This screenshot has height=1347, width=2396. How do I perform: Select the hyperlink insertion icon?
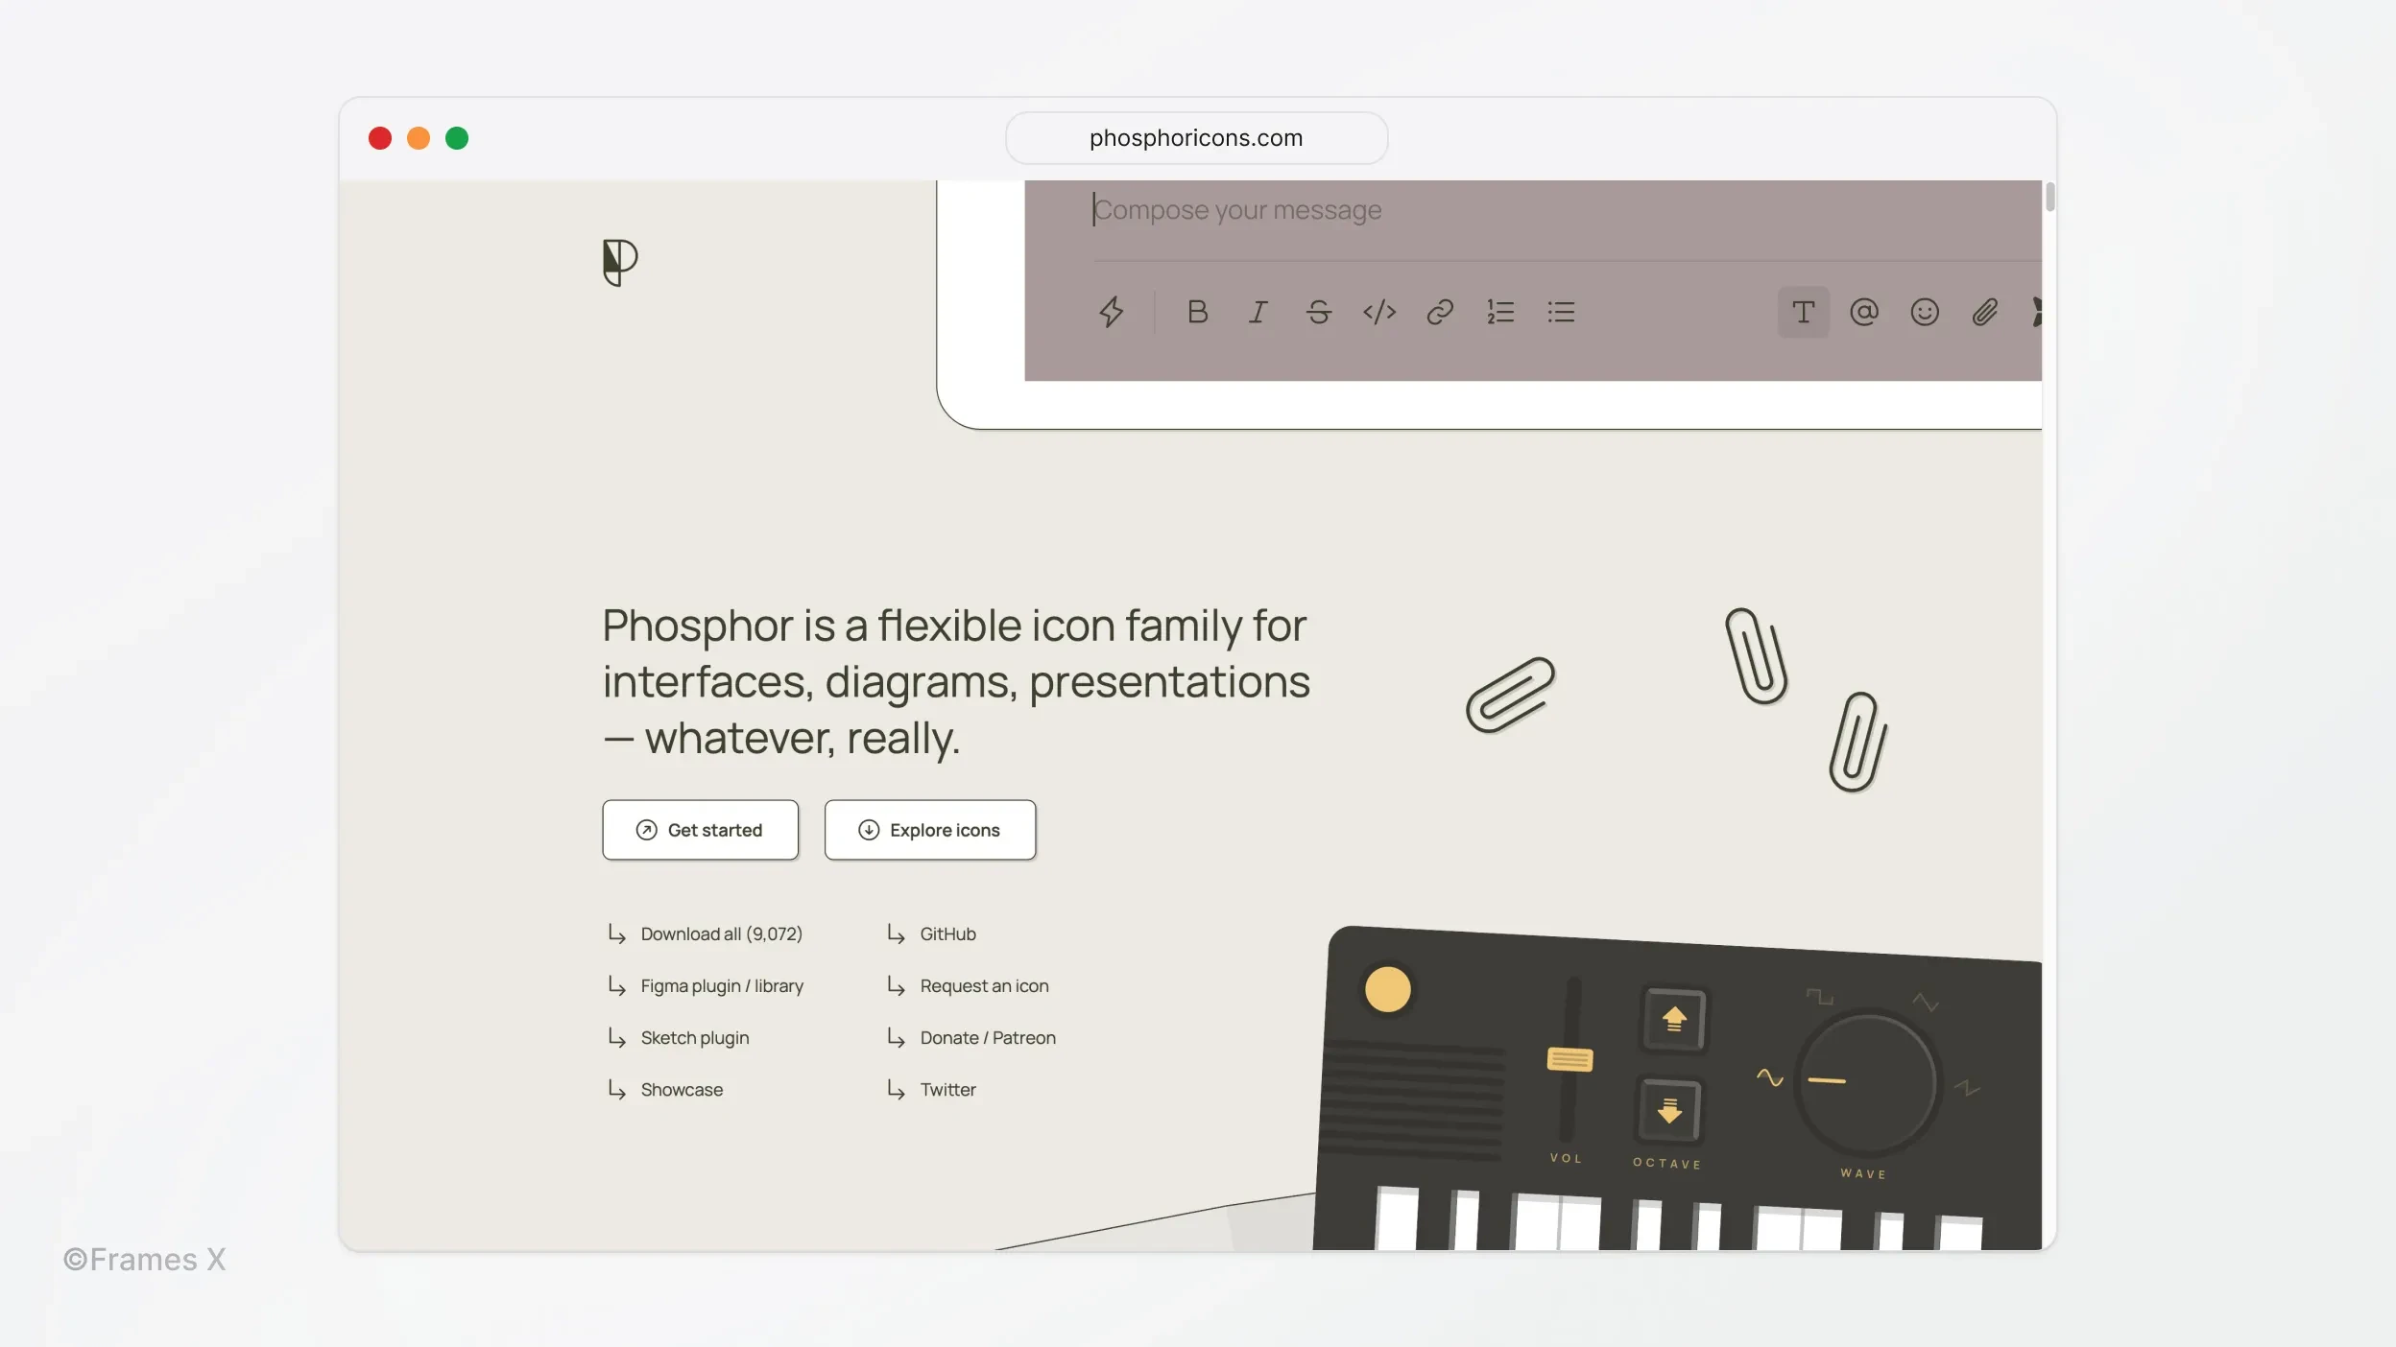point(1440,313)
